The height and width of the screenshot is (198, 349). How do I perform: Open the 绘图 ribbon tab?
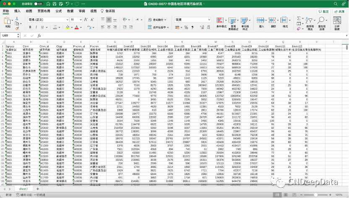point(29,11)
